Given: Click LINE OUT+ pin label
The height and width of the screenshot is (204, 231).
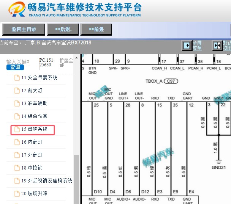Looking at the screenshot, I should click(123, 96).
